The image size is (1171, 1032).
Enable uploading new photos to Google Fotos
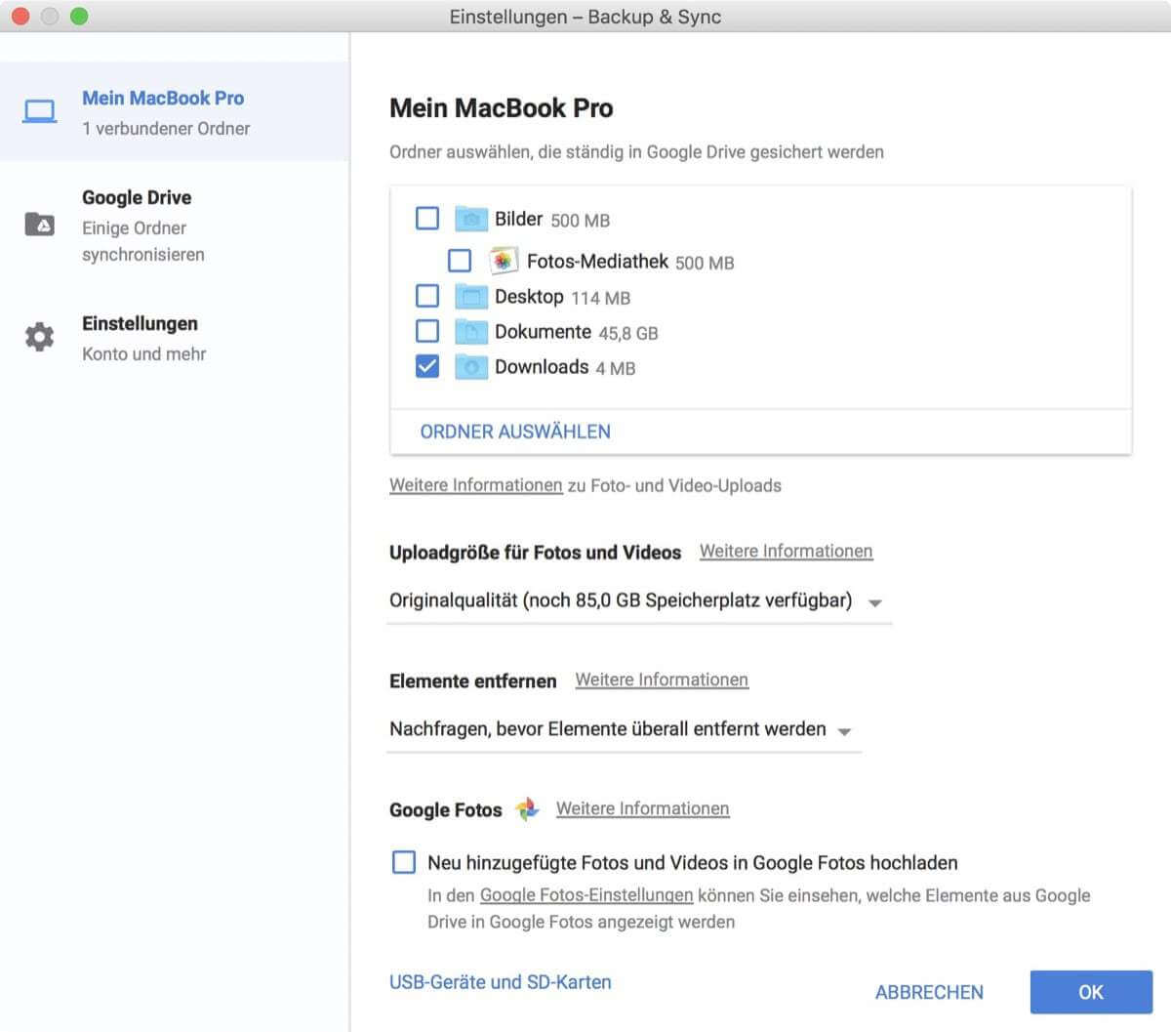(404, 862)
